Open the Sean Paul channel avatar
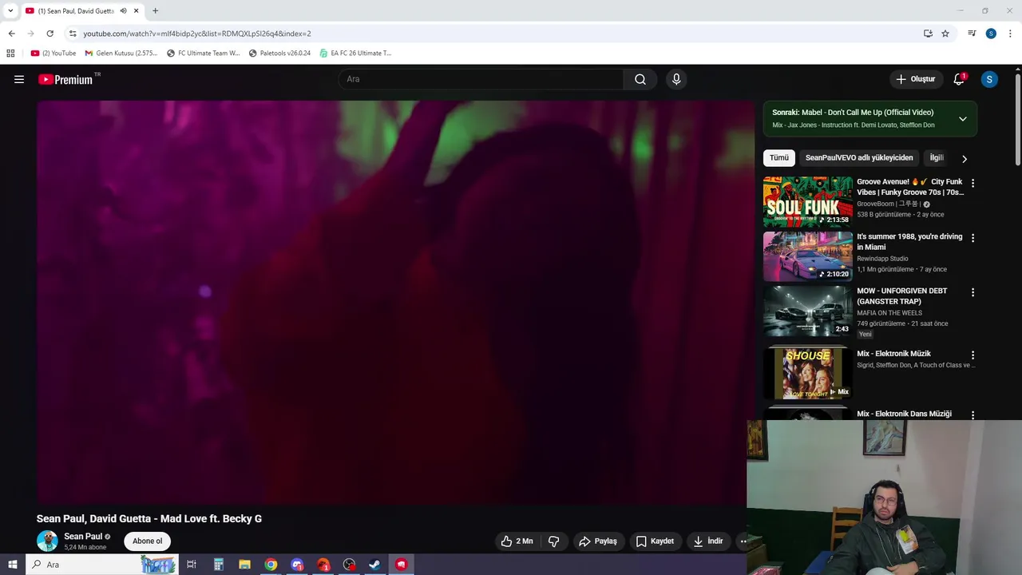Screen dimensions: 1022x575 [x=47, y=541]
